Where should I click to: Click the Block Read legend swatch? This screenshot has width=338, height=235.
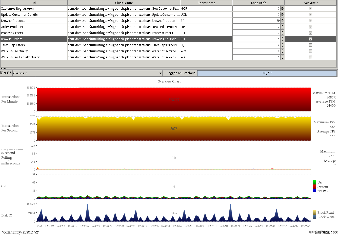pos(314,212)
